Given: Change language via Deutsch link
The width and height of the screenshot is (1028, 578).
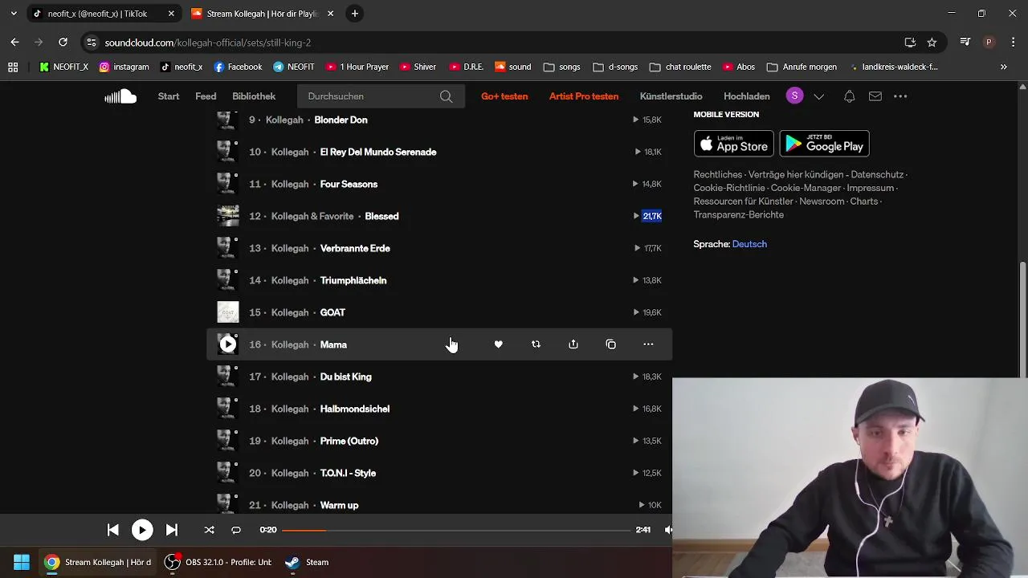Looking at the screenshot, I should pos(749,244).
